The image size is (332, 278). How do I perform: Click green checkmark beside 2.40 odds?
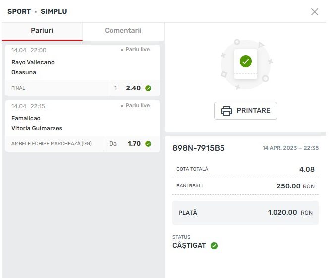[148, 89]
